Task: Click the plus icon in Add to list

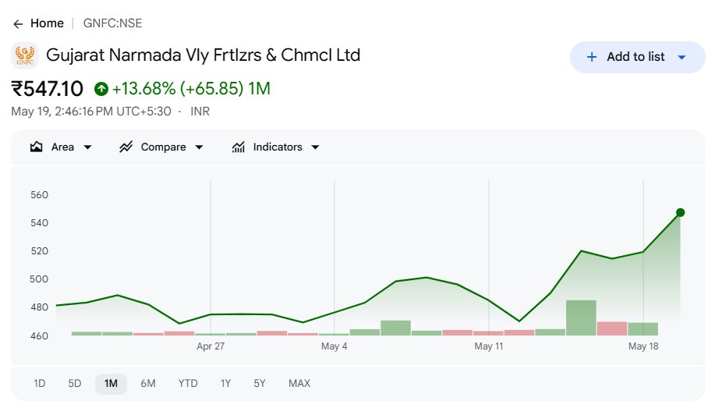Action: coord(592,57)
